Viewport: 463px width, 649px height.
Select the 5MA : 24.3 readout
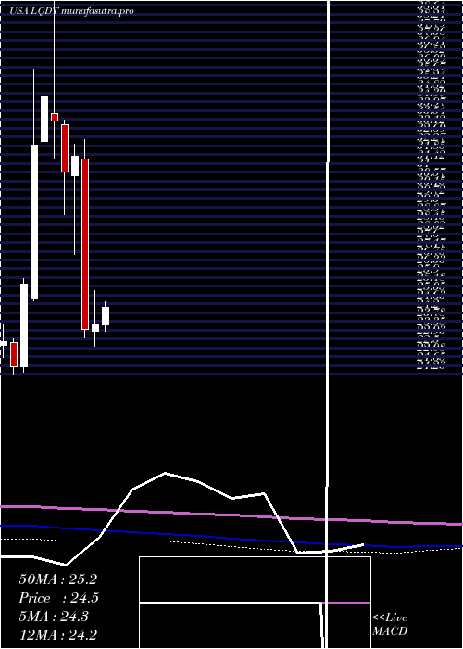tap(54, 617)
